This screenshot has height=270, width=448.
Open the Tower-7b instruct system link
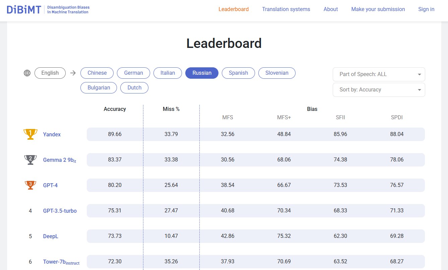click(x=61, y=262)
